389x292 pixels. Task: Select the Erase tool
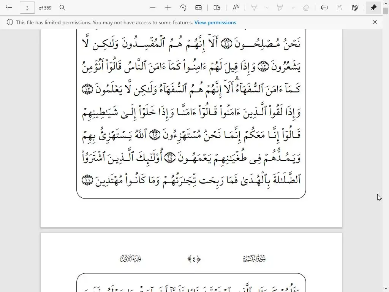(306, 8)
